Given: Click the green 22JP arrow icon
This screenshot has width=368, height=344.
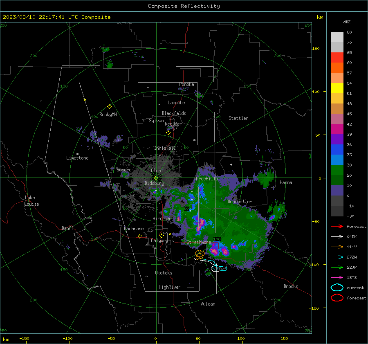Looking at the screenshot, I should (x=337, y=267).
